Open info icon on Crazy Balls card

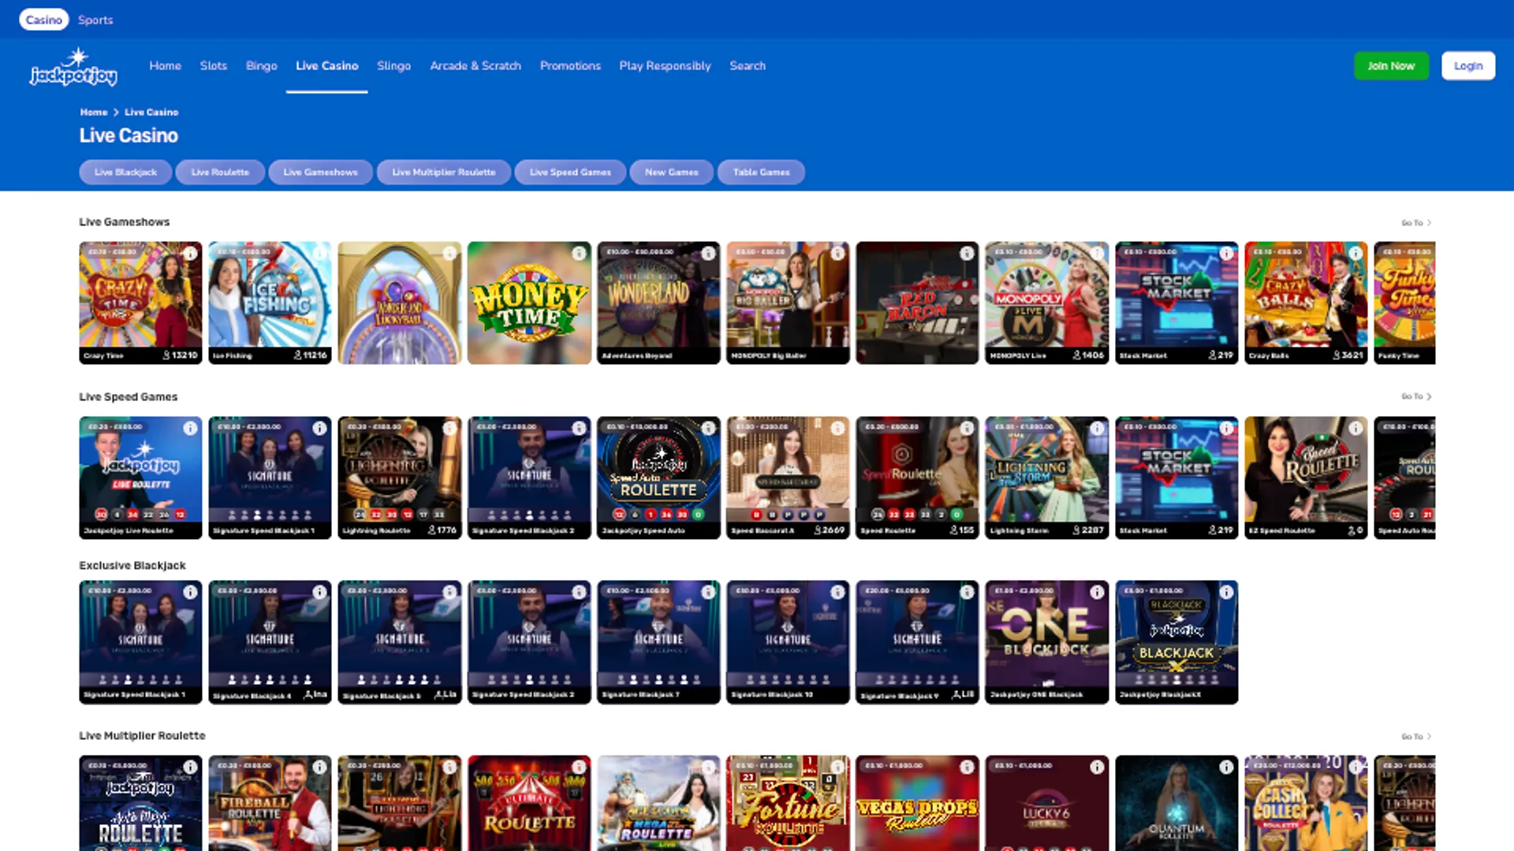coord(1355,253)
